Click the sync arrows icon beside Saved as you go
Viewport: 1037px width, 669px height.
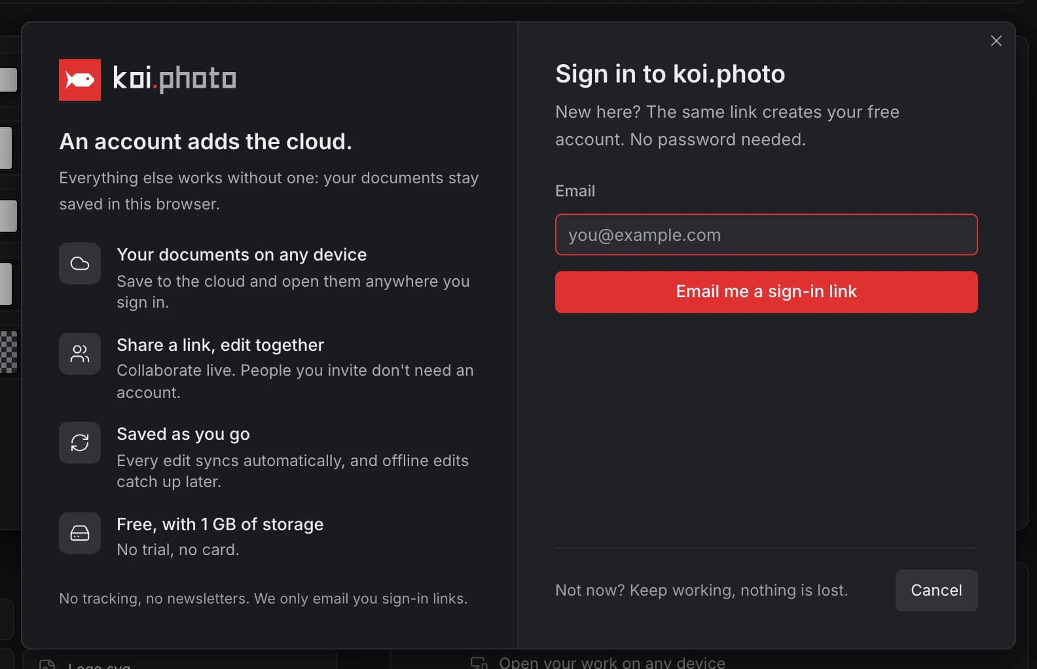[x=80, y=443]
